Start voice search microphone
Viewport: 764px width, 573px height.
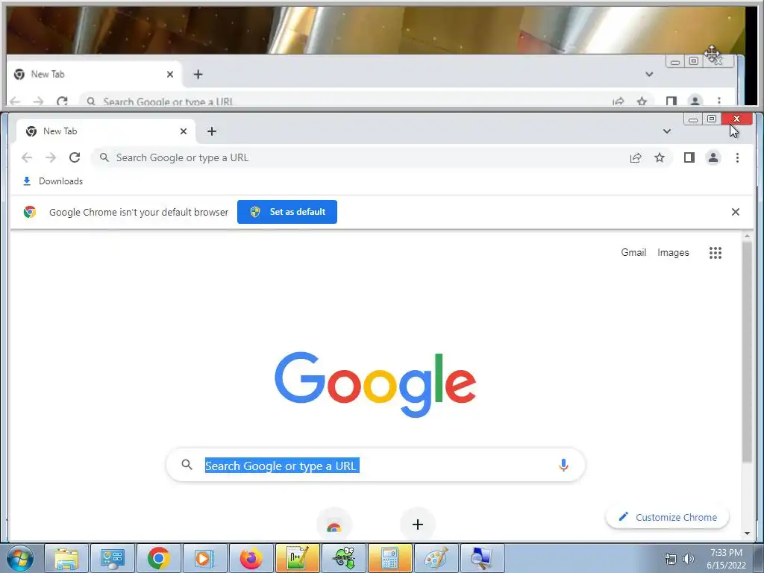(x=563, y=466)
